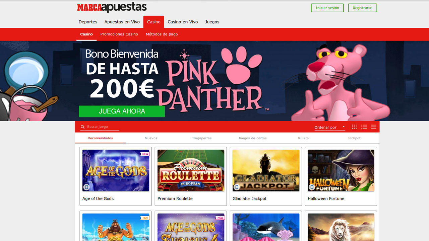Select the Jackpot category tab
This screenshot has width=429, height=241.
(x=354, y=138)
